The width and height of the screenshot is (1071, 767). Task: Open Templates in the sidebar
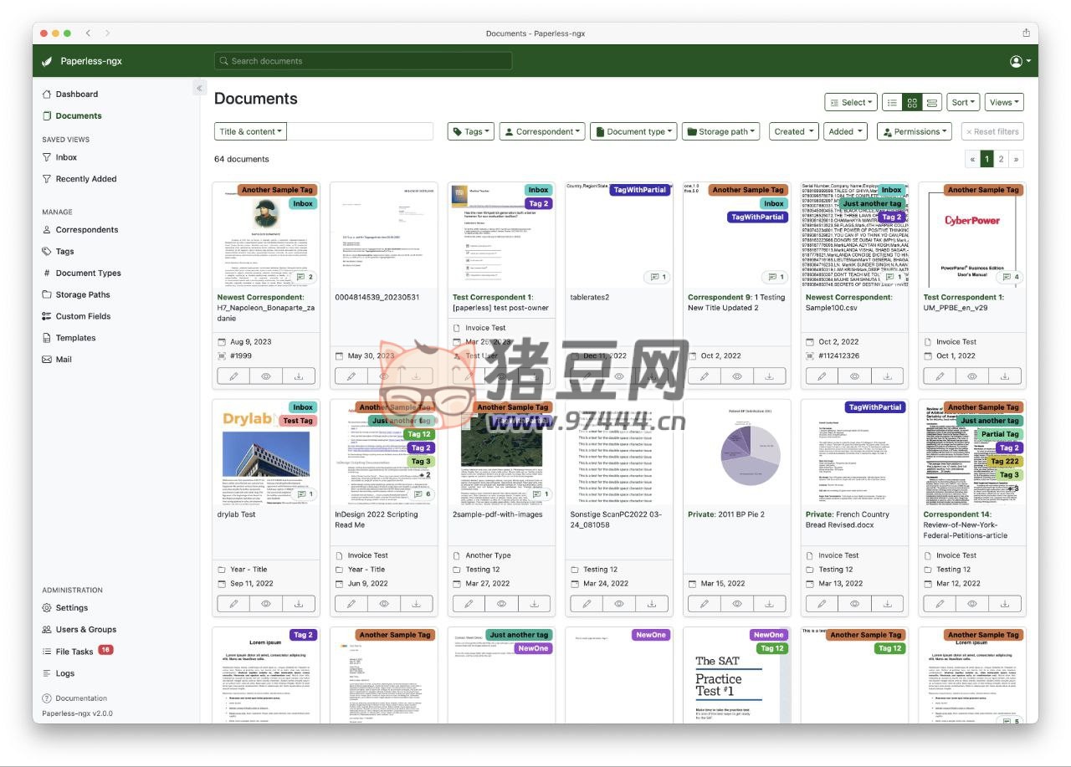click(x=75, y=338)
